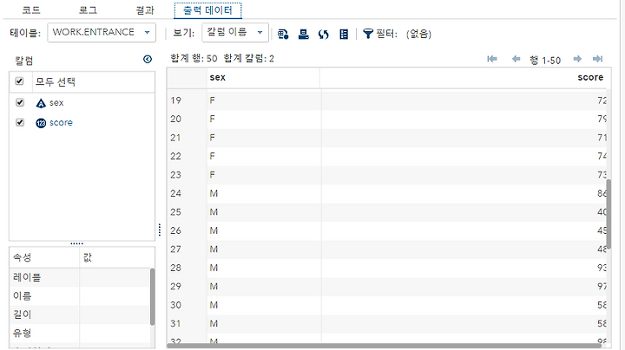This screenshot has height=350, width=625.
Task: Click the vertical panel splitter handle dots
Action: [160, 230]
